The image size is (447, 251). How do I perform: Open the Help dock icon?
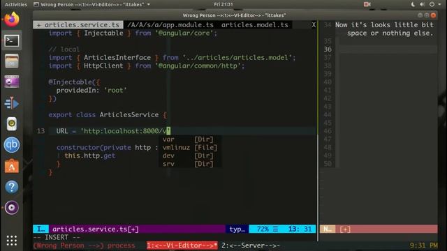11,187
